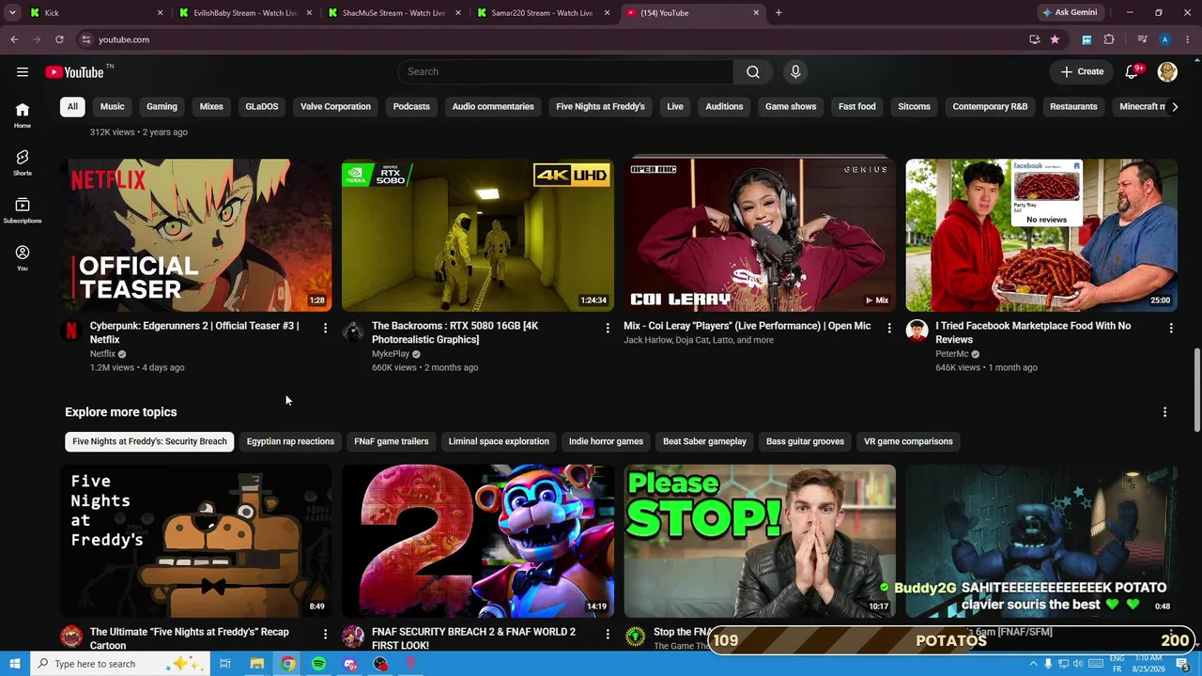
Task: Click the magnifier search button
Action: (753, 71)
